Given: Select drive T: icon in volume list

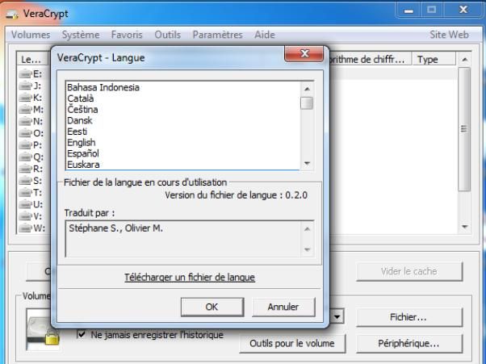Looking at the screenshot, I should [25, 193].
